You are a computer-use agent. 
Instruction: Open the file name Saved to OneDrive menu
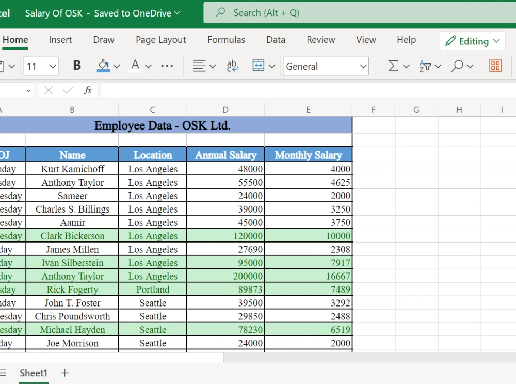click(x=103, y=13)
